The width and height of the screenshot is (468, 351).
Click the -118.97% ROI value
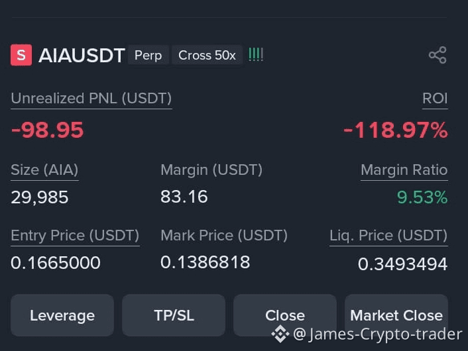[x=396, y=130]
